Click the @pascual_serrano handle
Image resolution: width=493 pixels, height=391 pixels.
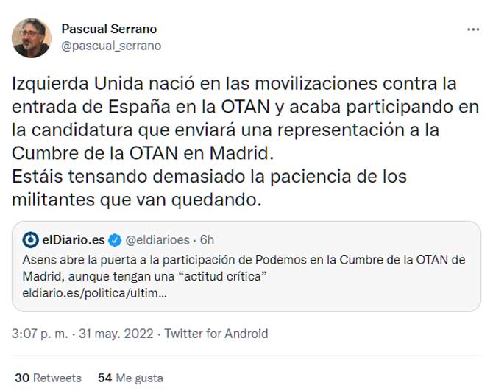pyautogui.click(x=111, y=46)
